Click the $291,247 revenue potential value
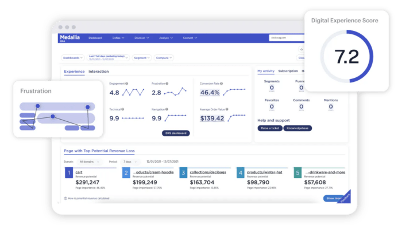Image resolution: width=402 pixels, height=225 pixels. click(87, 183)
